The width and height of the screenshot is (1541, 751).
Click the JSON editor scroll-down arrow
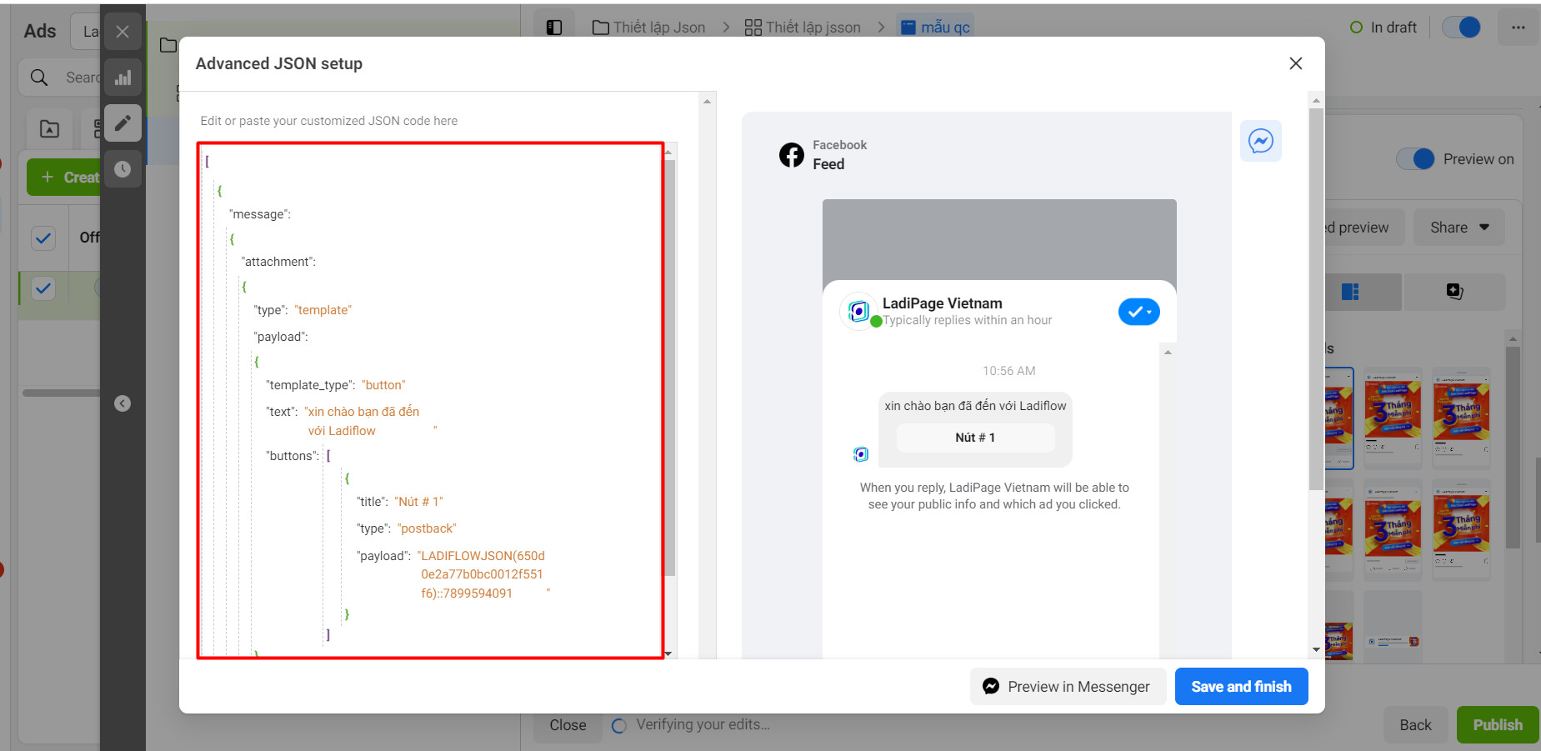[668, 653]
